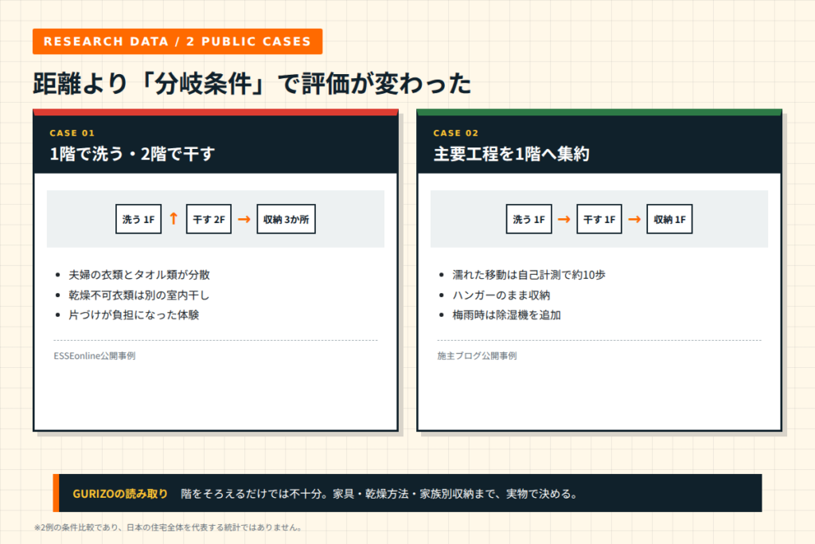Image resolution: width=815 pixels, height=544 pixels.
Task: Select the 干す 1F flow box
Action: click(x=599, y=219)
